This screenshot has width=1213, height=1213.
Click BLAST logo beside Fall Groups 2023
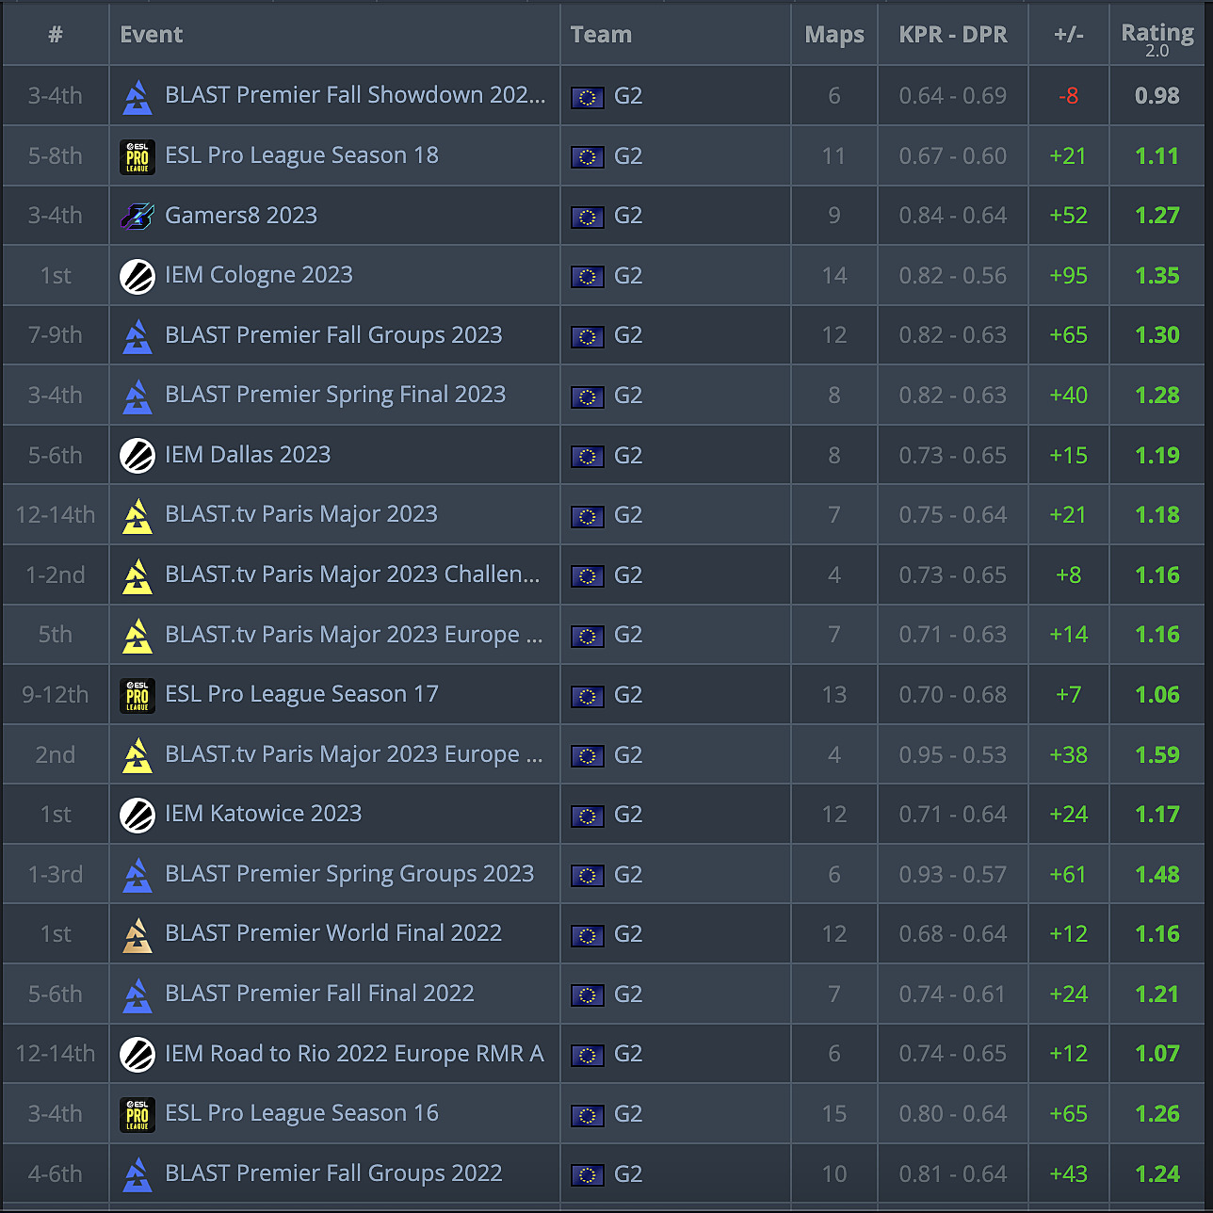click(137, 336)
